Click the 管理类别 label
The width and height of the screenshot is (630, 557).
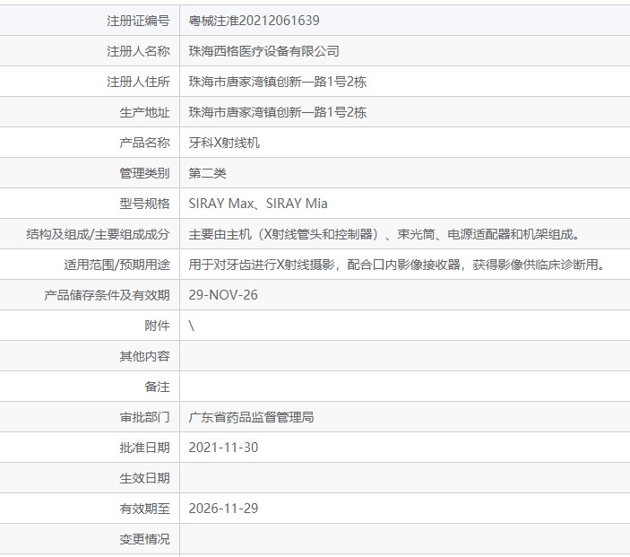click(x=144, y=173)
